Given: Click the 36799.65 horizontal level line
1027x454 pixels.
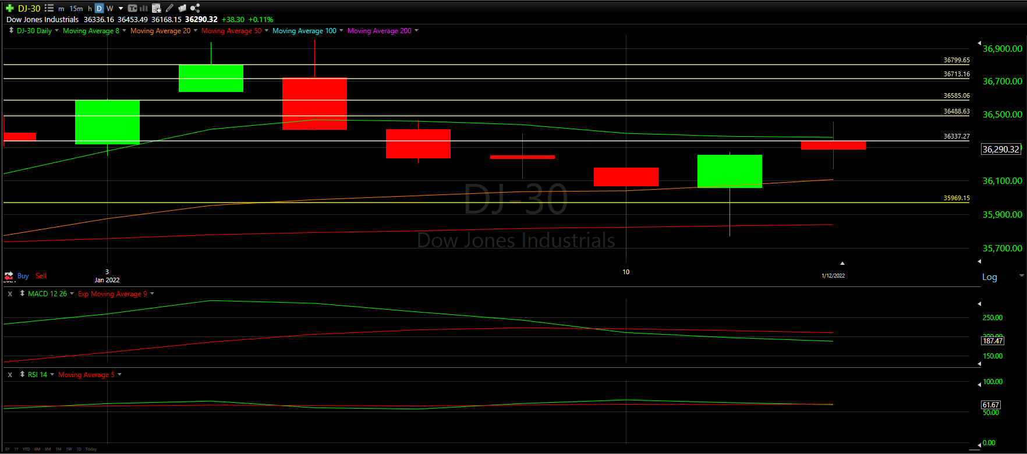Looking at the screenshot, I should (486, 65).
